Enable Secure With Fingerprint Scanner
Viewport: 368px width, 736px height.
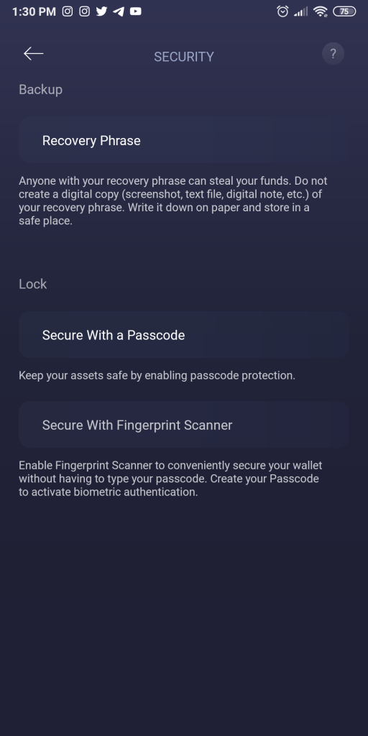183,425
